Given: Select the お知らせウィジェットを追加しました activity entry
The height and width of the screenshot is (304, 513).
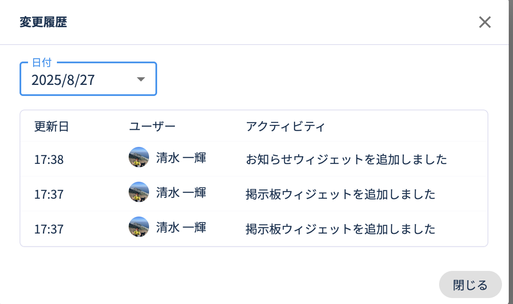Looking at the screenshot, I should click(x=347, y=160).
